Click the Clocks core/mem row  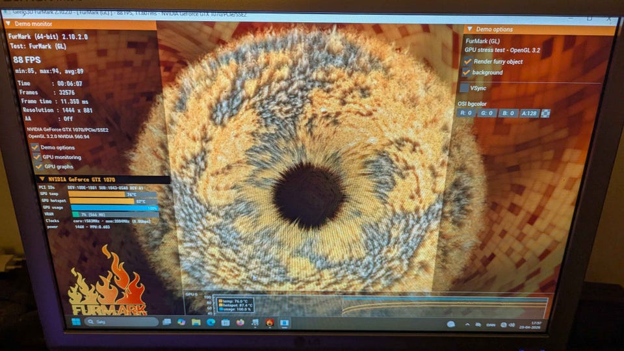[97, 221]
